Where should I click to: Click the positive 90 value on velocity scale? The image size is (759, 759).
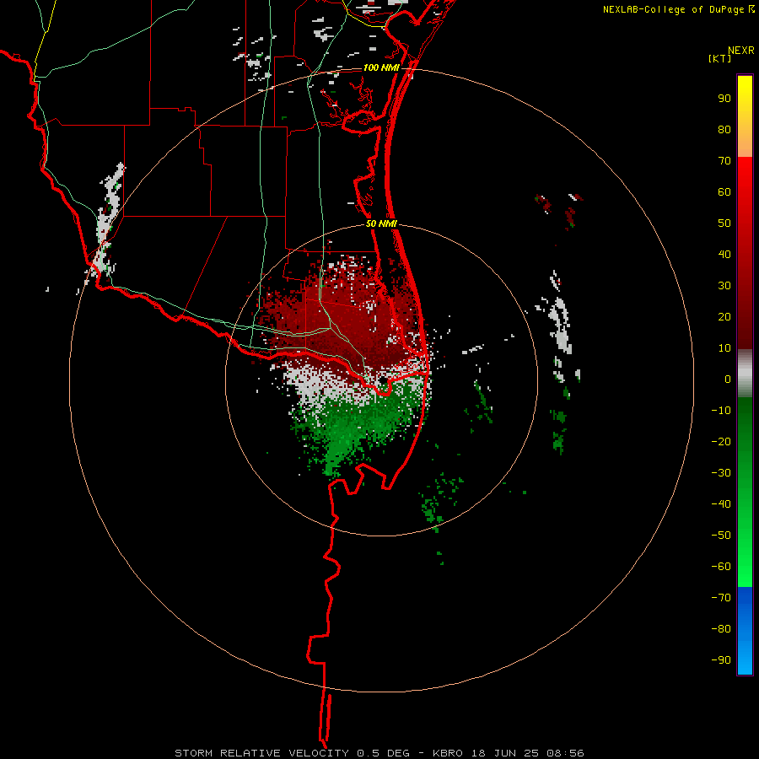click(724, 99)
